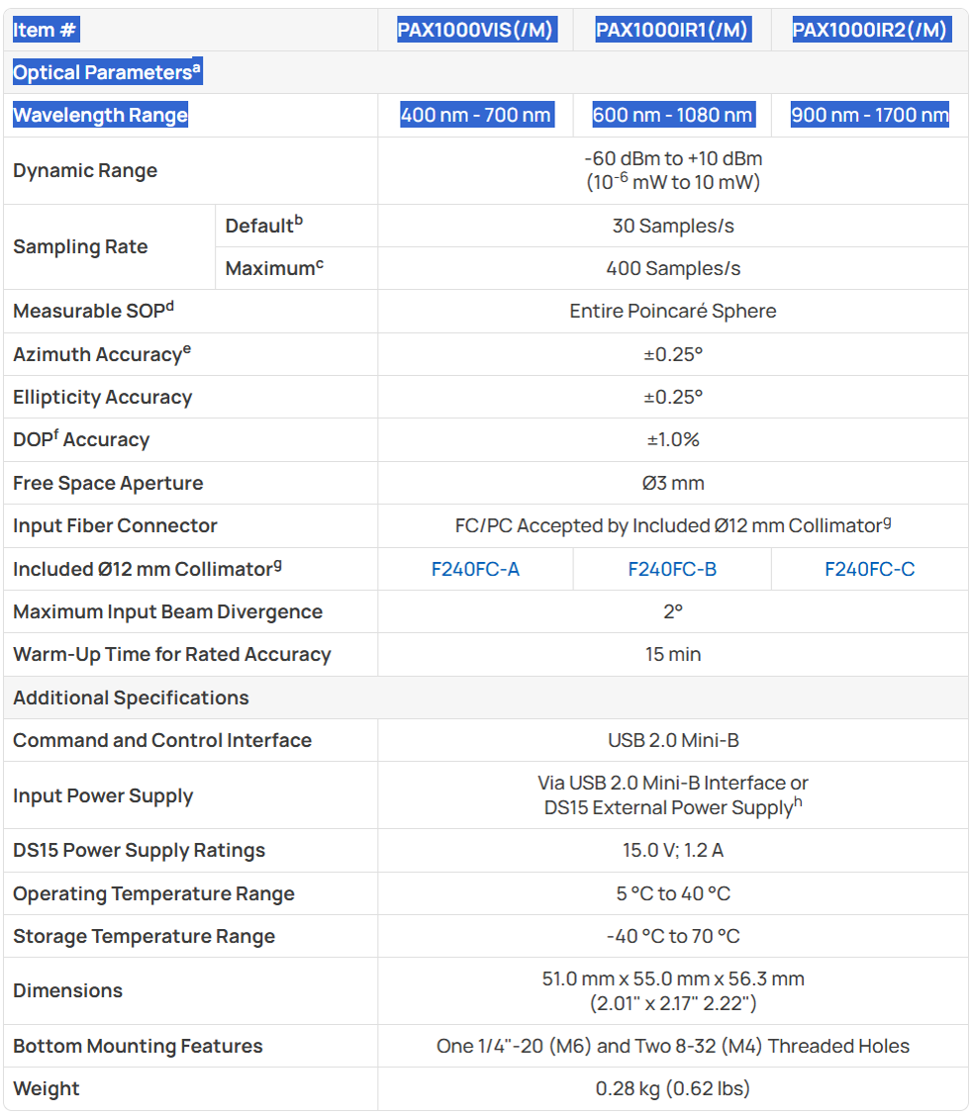This screenshot has height=1117, width=973.
Task: Select the highlighted Item # header cell
Action: pos(45,30)
